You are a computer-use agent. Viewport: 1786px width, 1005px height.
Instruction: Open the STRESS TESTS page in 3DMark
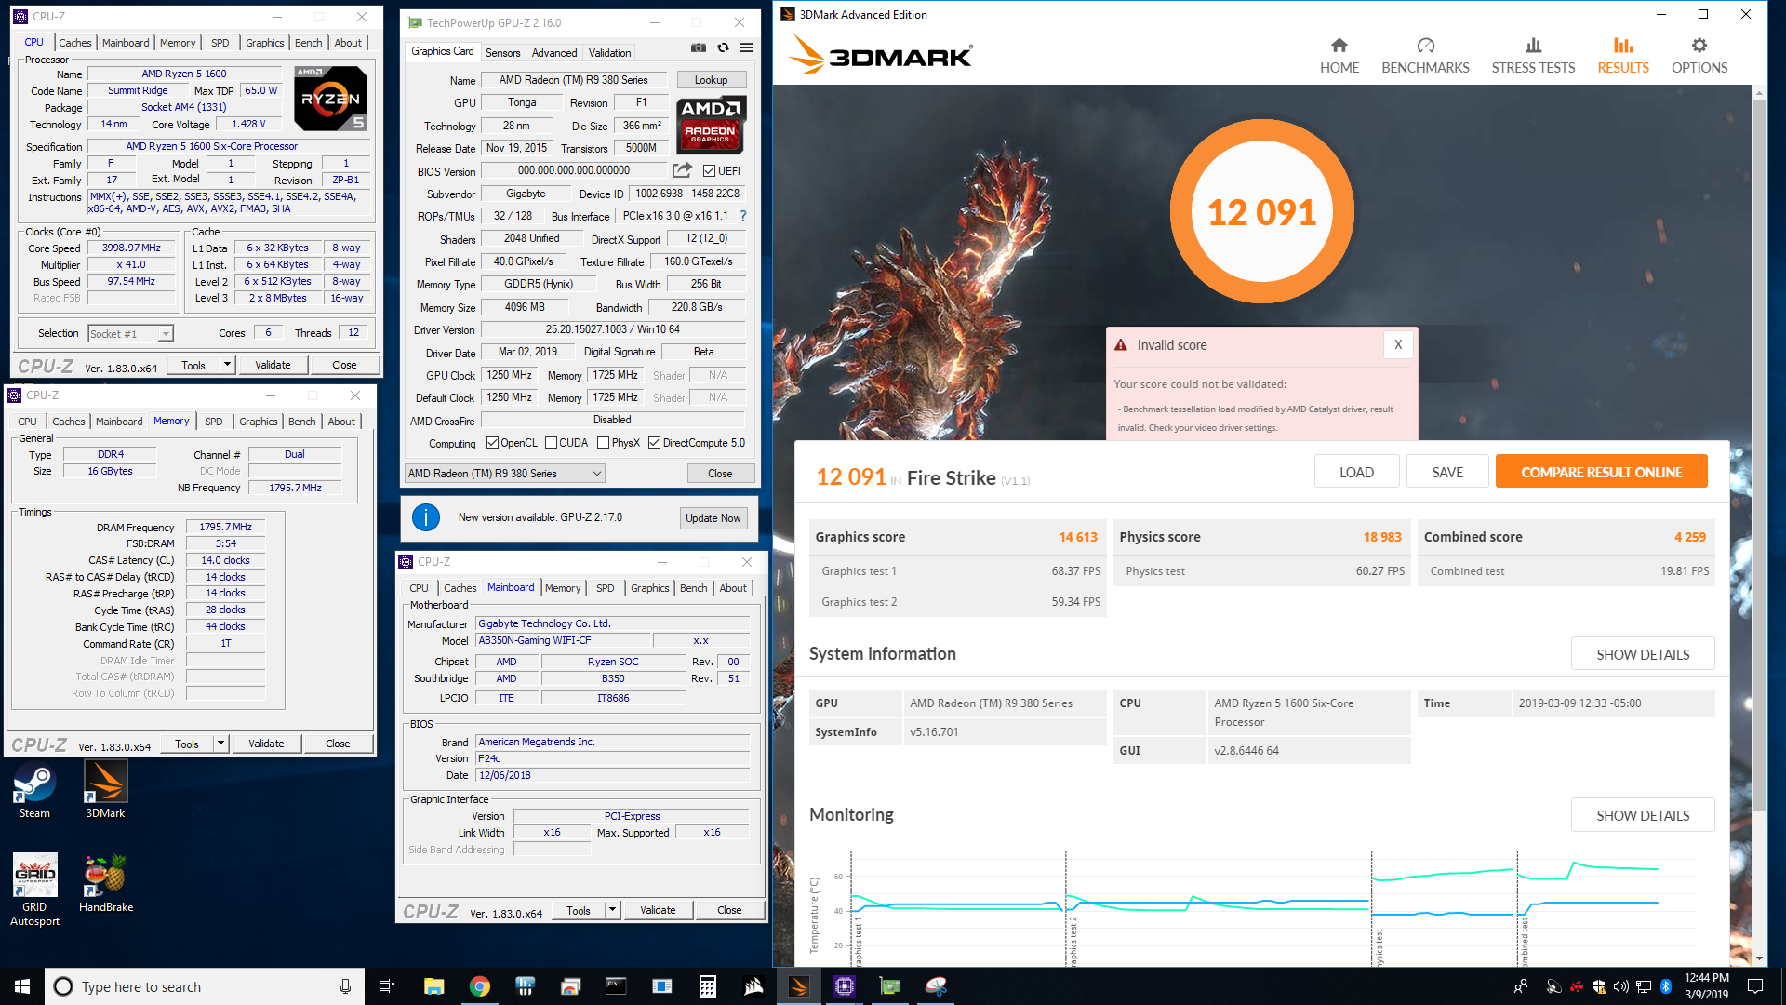pyautogui.click(x=1533, y=56)
